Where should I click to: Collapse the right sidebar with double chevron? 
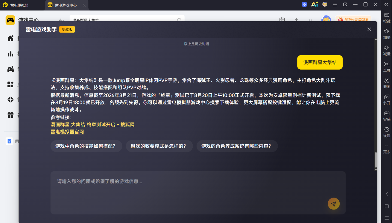[x=386, y=4]
